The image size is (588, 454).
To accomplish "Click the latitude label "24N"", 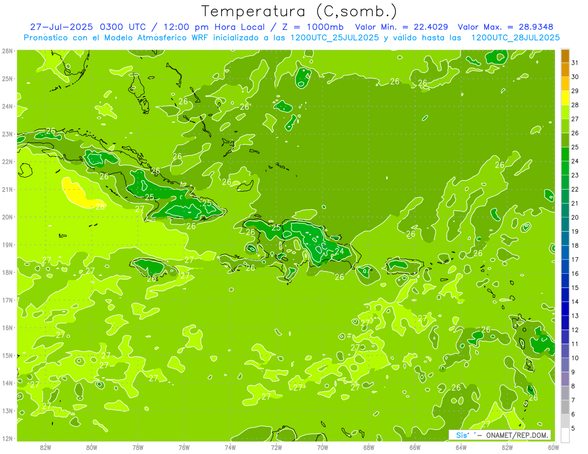I will pos(7,106).
